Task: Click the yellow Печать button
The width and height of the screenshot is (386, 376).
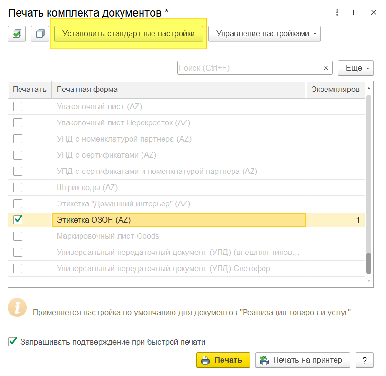Action: [223, 360]
